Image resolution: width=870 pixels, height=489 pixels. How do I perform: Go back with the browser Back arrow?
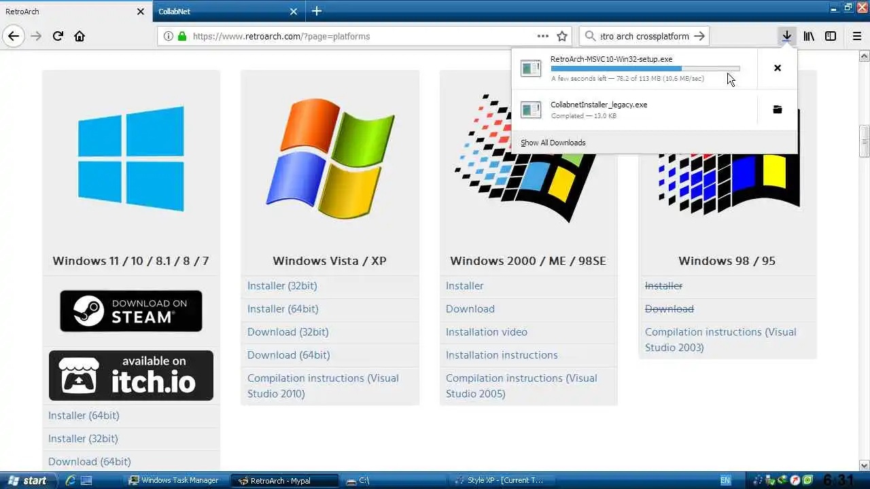[14, 36]
